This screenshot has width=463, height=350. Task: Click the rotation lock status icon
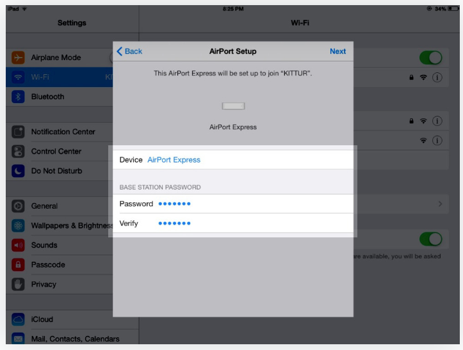pyautogui.click(x=429, y=9)
